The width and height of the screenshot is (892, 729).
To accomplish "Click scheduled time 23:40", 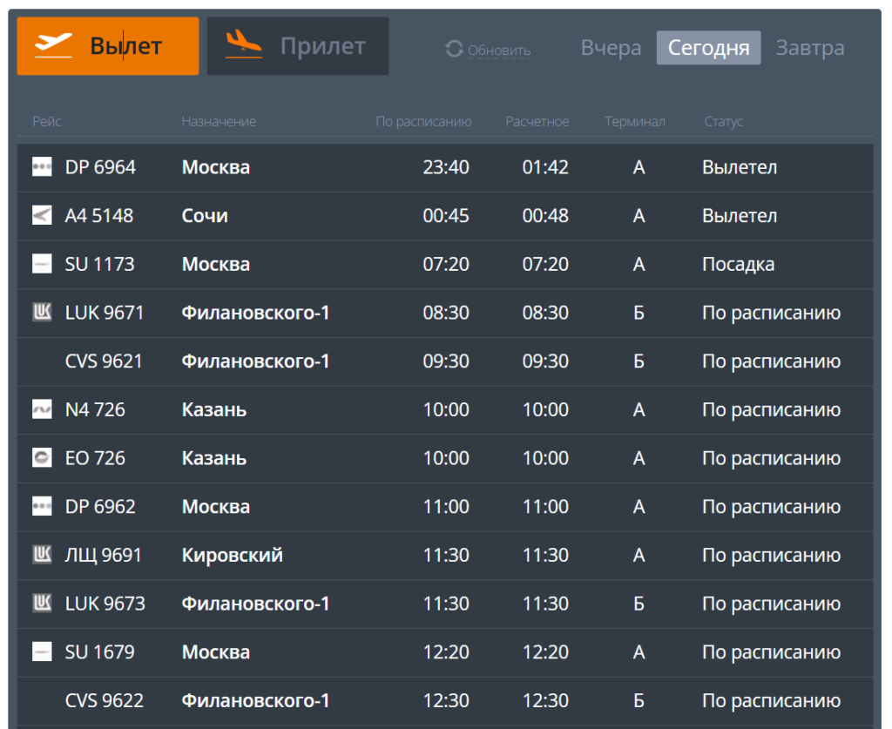I will 446,167.
